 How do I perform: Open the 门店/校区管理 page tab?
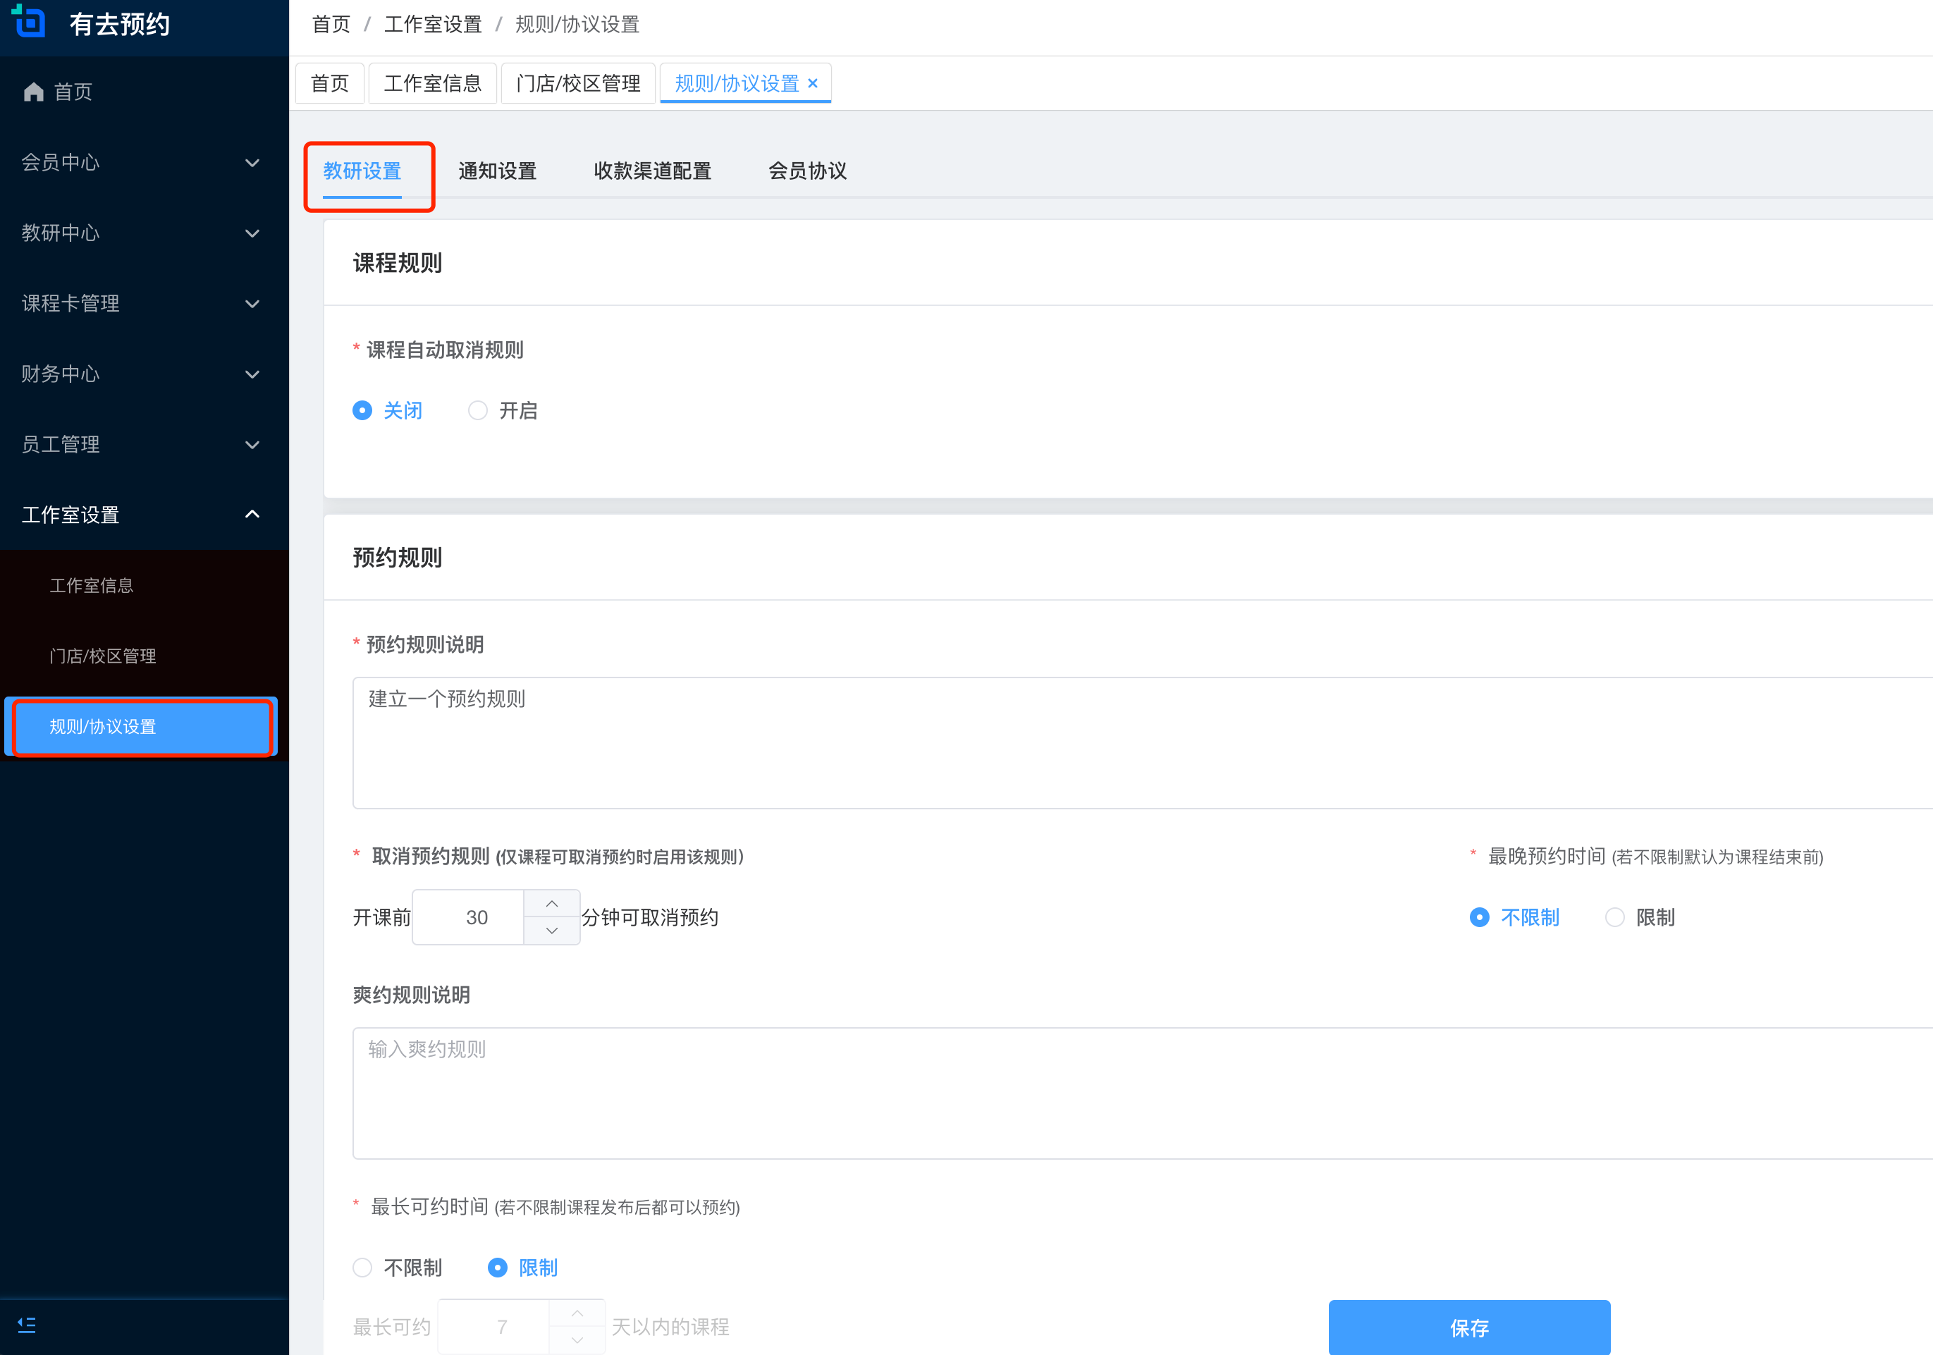pos(578,83)
